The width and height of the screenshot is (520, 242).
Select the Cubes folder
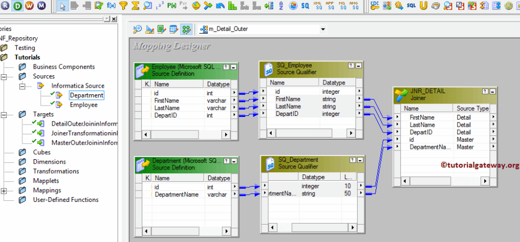42,152
